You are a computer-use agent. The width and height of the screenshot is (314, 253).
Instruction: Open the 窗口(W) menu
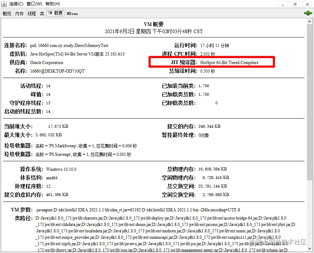34,4
